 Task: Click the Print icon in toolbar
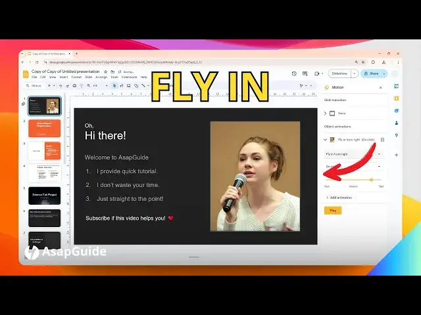[x=74, y=86]
